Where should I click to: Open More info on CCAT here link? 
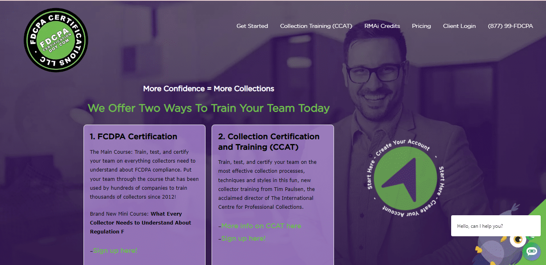pos(261,226)
